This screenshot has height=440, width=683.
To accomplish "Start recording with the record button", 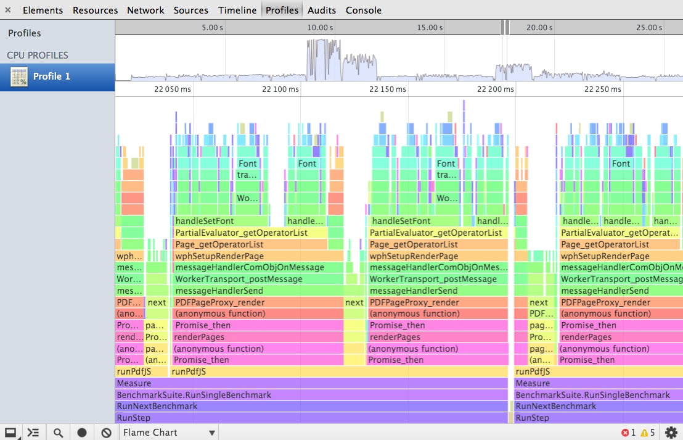I will (x=82, y=433).
